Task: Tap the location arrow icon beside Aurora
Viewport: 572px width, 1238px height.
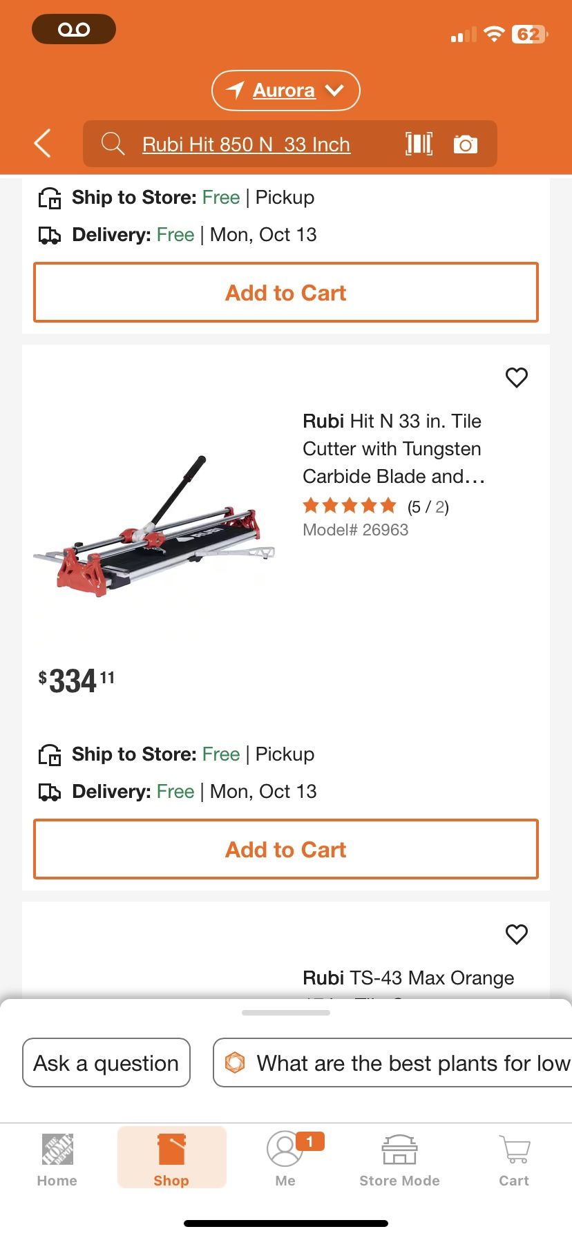Action: click(236, 90)
